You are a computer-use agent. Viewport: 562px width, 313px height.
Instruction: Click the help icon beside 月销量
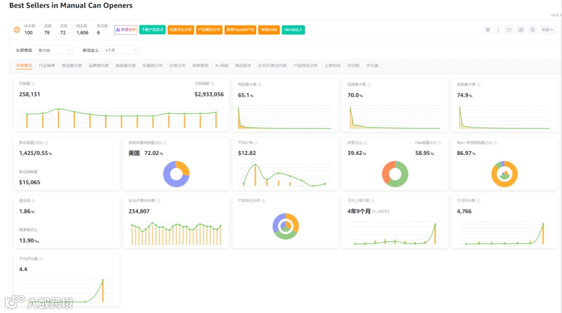click(33, 84)
